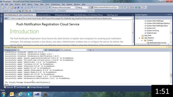Open Solution Explorer from the toolbar icon
The width and height of the screenshot is (173, 97).
coord(121,8)
